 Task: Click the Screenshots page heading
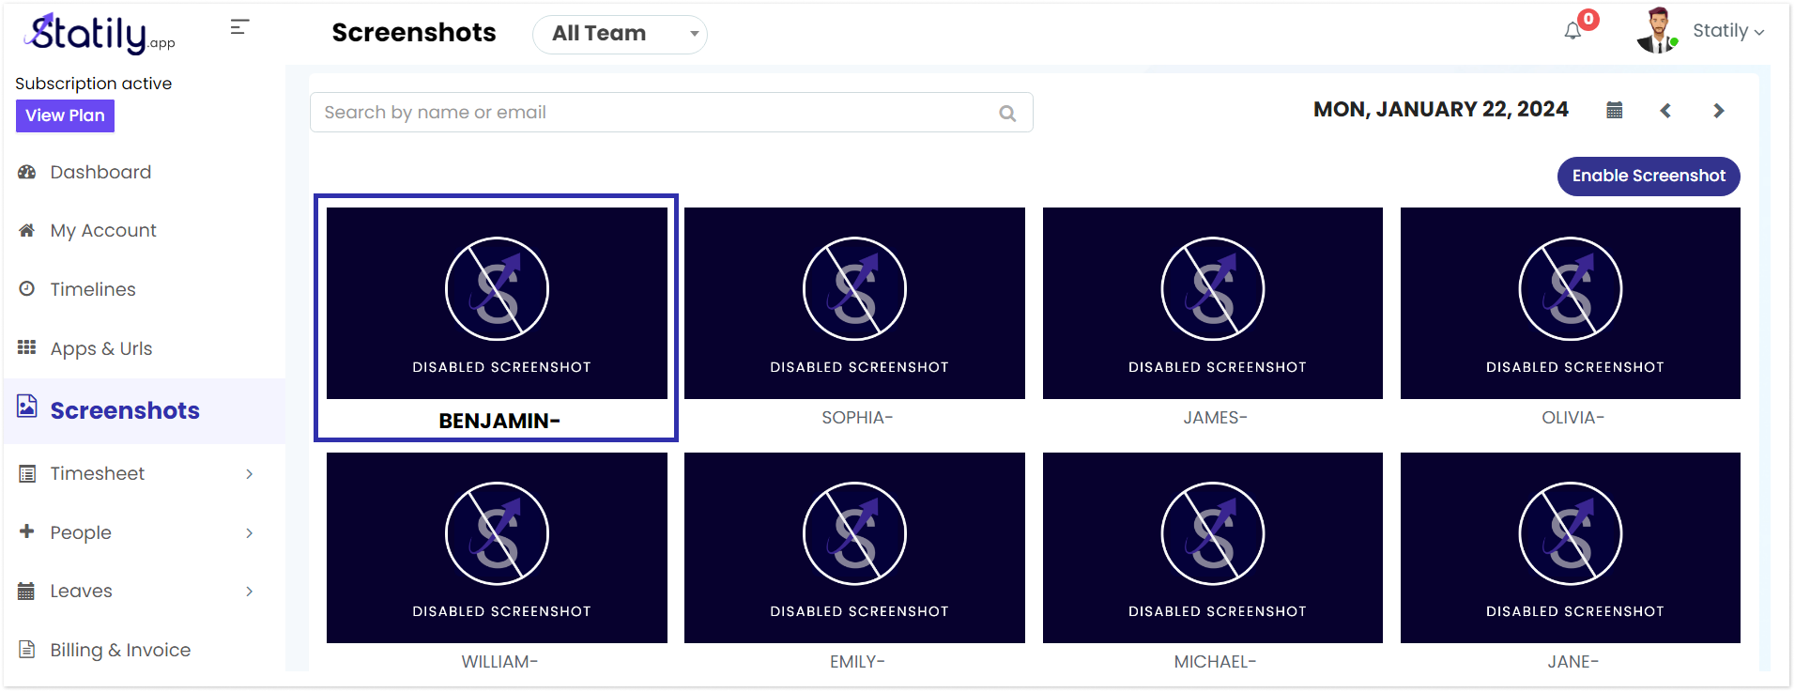(414, 33)
